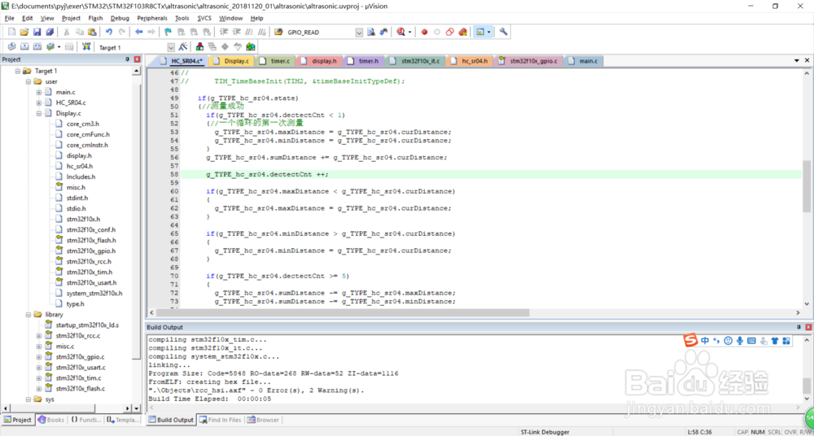
Task: Create a new file with the New icon
Action: pyautogui.click(x=11, y=33)
